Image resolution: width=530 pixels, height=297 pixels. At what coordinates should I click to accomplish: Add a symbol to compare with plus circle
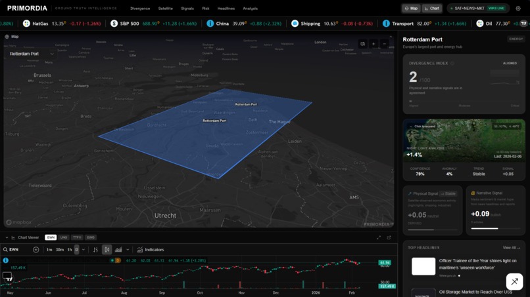[36, 250]
